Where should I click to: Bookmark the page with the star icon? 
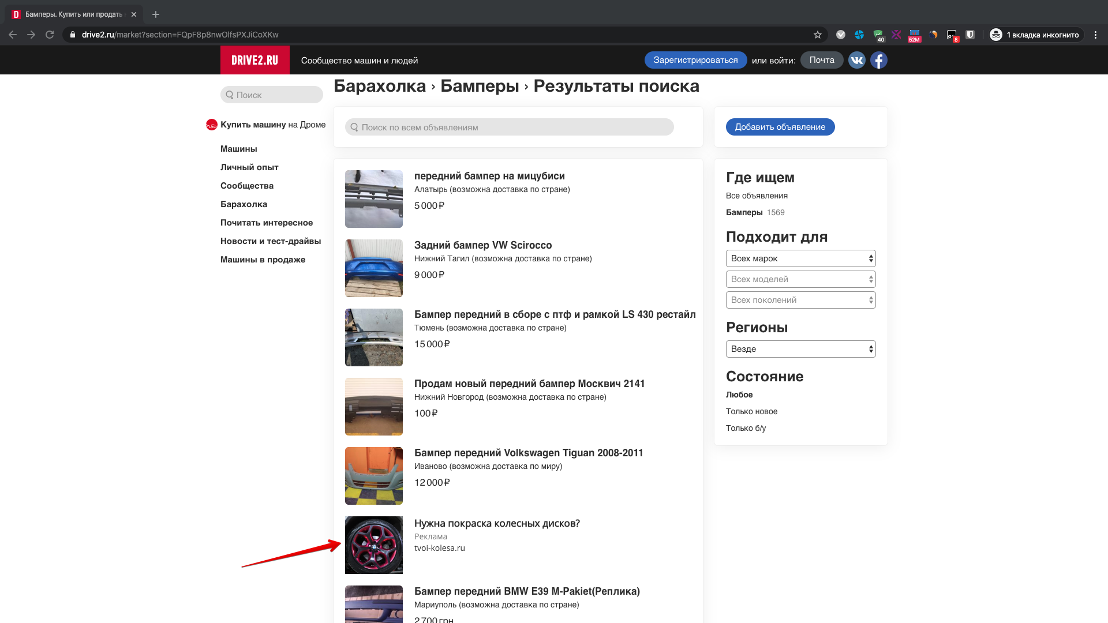(x=817, y=35)
